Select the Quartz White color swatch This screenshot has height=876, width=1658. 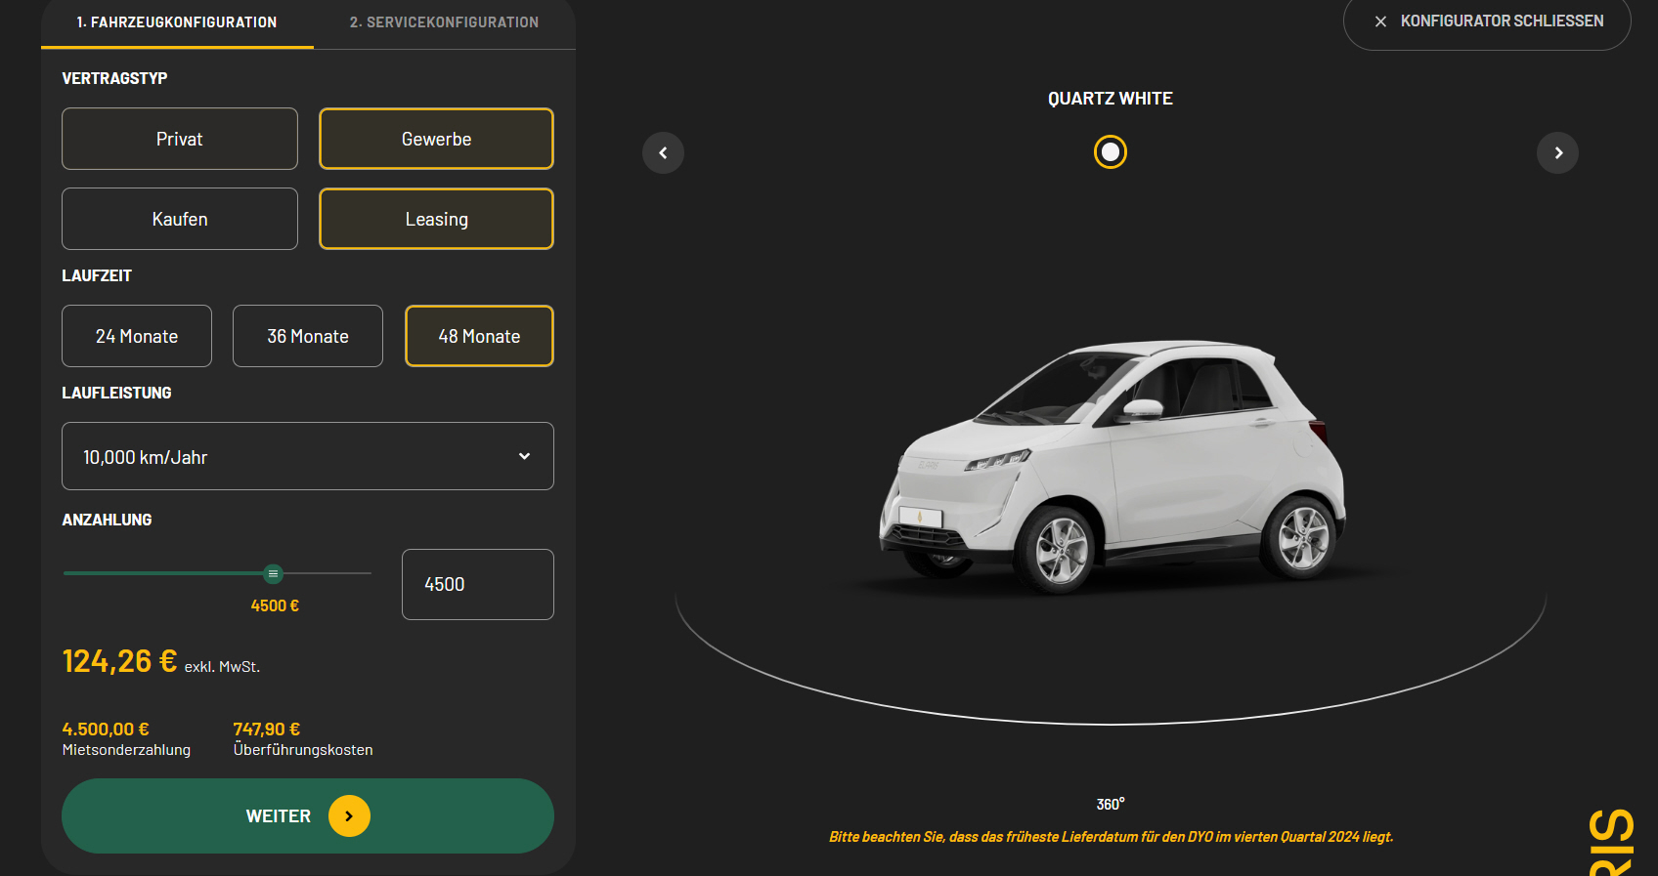1110,152
